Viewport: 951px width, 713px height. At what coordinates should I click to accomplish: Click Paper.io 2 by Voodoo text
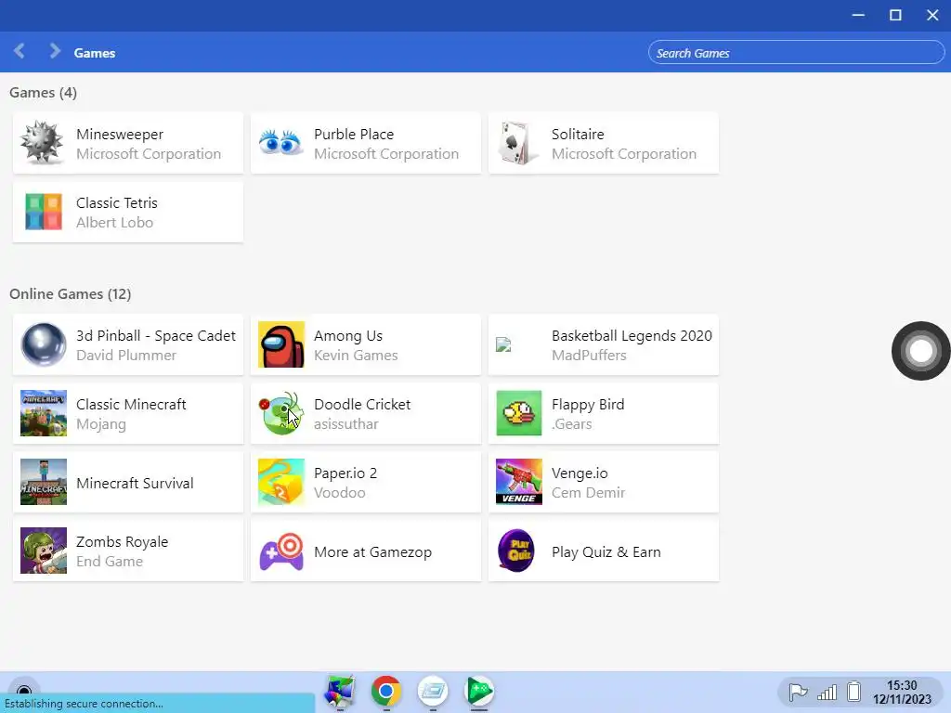point(345,483)
